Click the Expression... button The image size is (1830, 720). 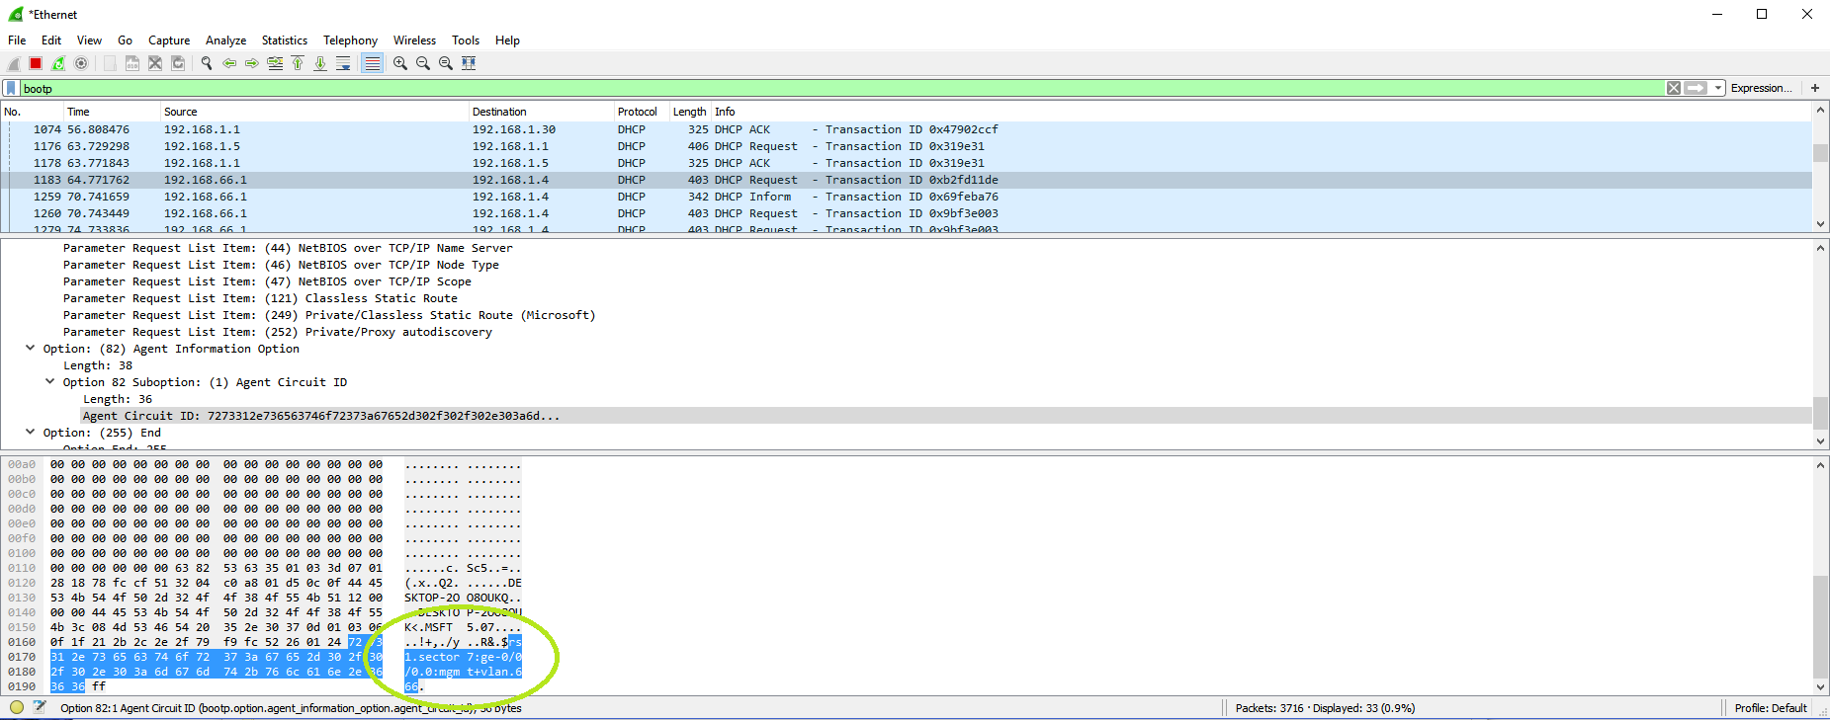(1761, 88)
